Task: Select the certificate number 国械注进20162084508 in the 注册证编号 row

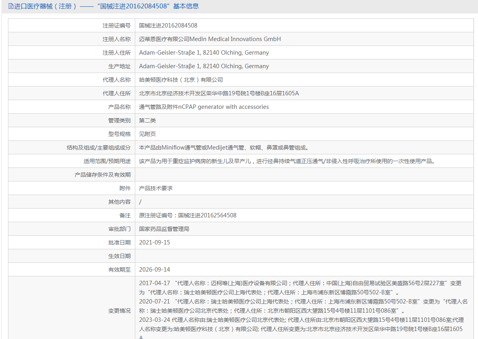Action: tap(168, 26)
